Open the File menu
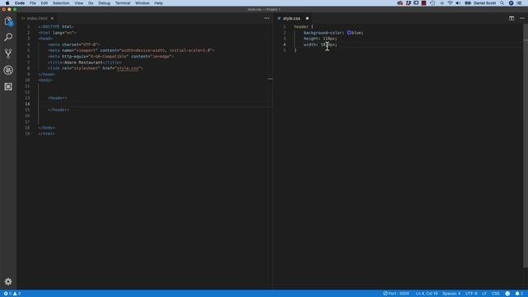 [x=33, y=3]
